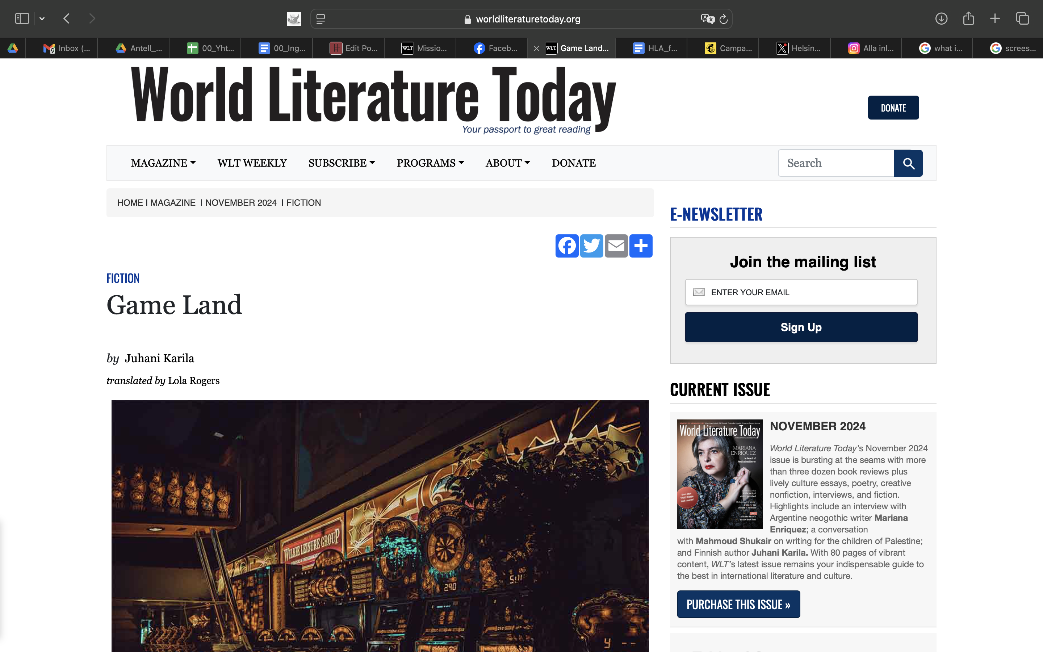Click the ENTER YOUR EMAIL field

click(801, 292)
